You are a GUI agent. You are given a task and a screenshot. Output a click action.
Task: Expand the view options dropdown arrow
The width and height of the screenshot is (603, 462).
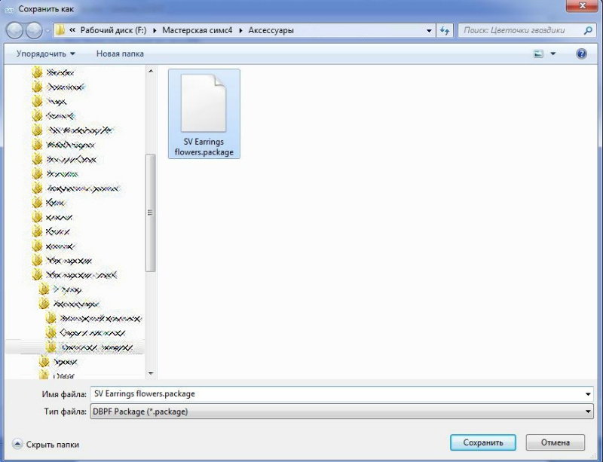tap(552, 54)
